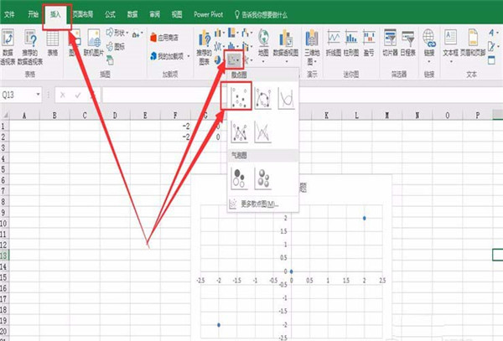Choose Scatter with straight lines only
503x341 pixels.
coord(262,132)
